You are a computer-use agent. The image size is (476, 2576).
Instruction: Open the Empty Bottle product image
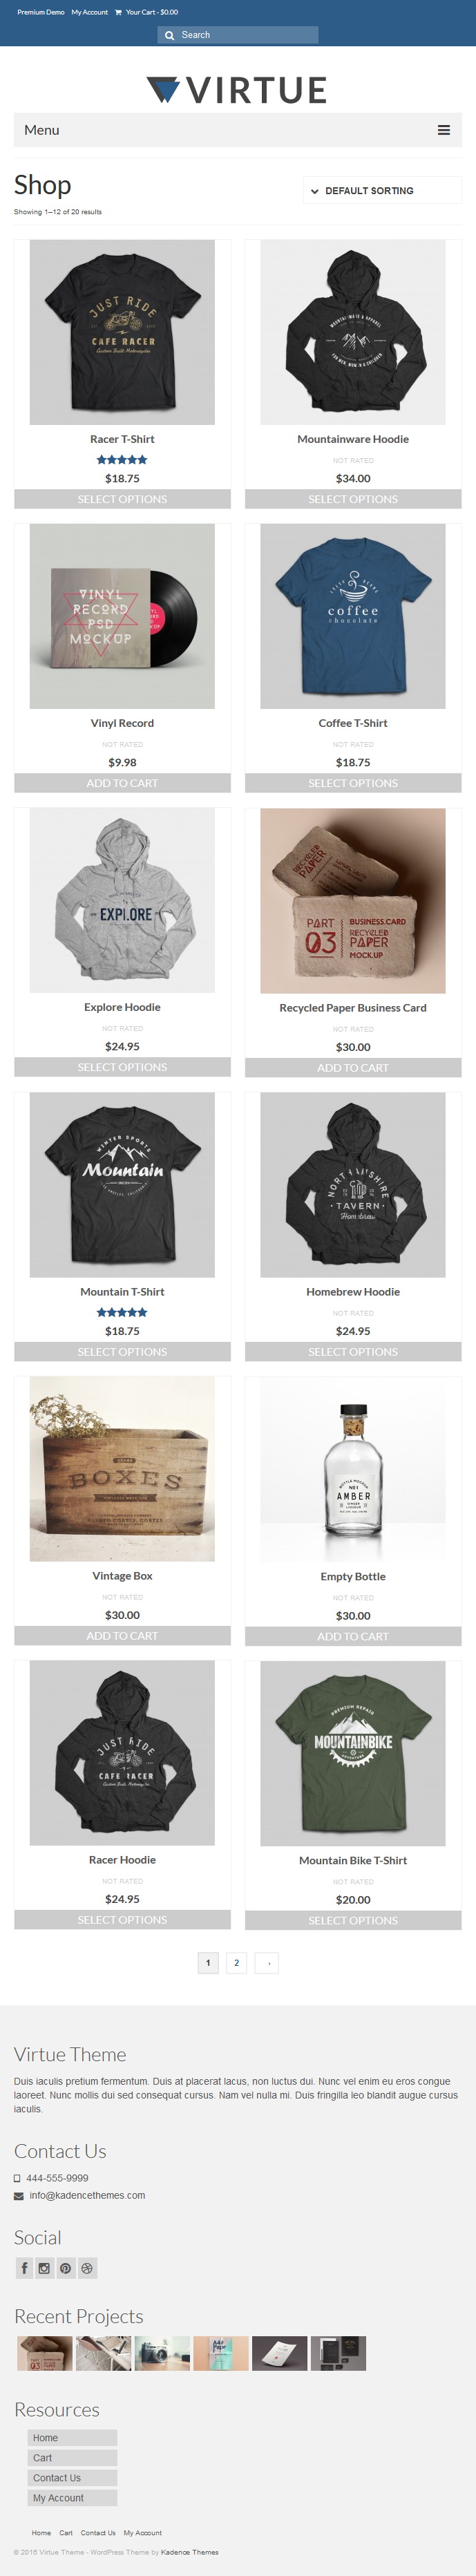[x=353, y=1469]
